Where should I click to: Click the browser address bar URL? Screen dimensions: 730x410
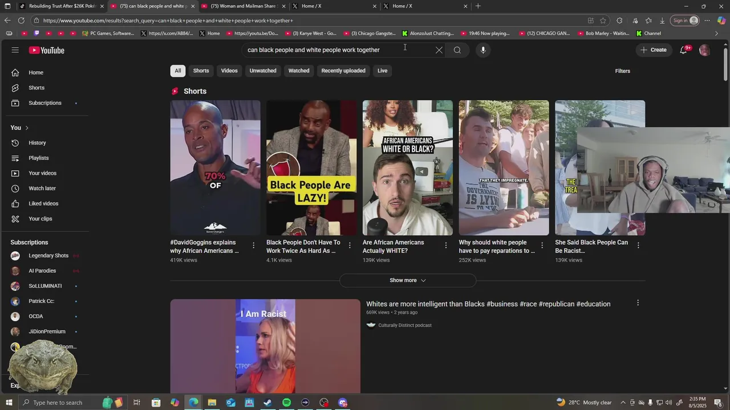click(168, 20)
